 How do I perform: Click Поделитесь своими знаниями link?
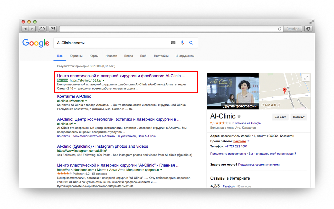[x=259, y=164]
